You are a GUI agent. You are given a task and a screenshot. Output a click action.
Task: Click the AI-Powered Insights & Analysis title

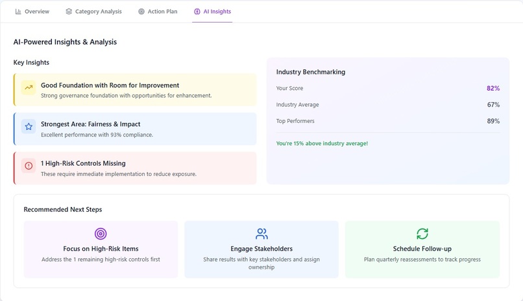point(65,42)
